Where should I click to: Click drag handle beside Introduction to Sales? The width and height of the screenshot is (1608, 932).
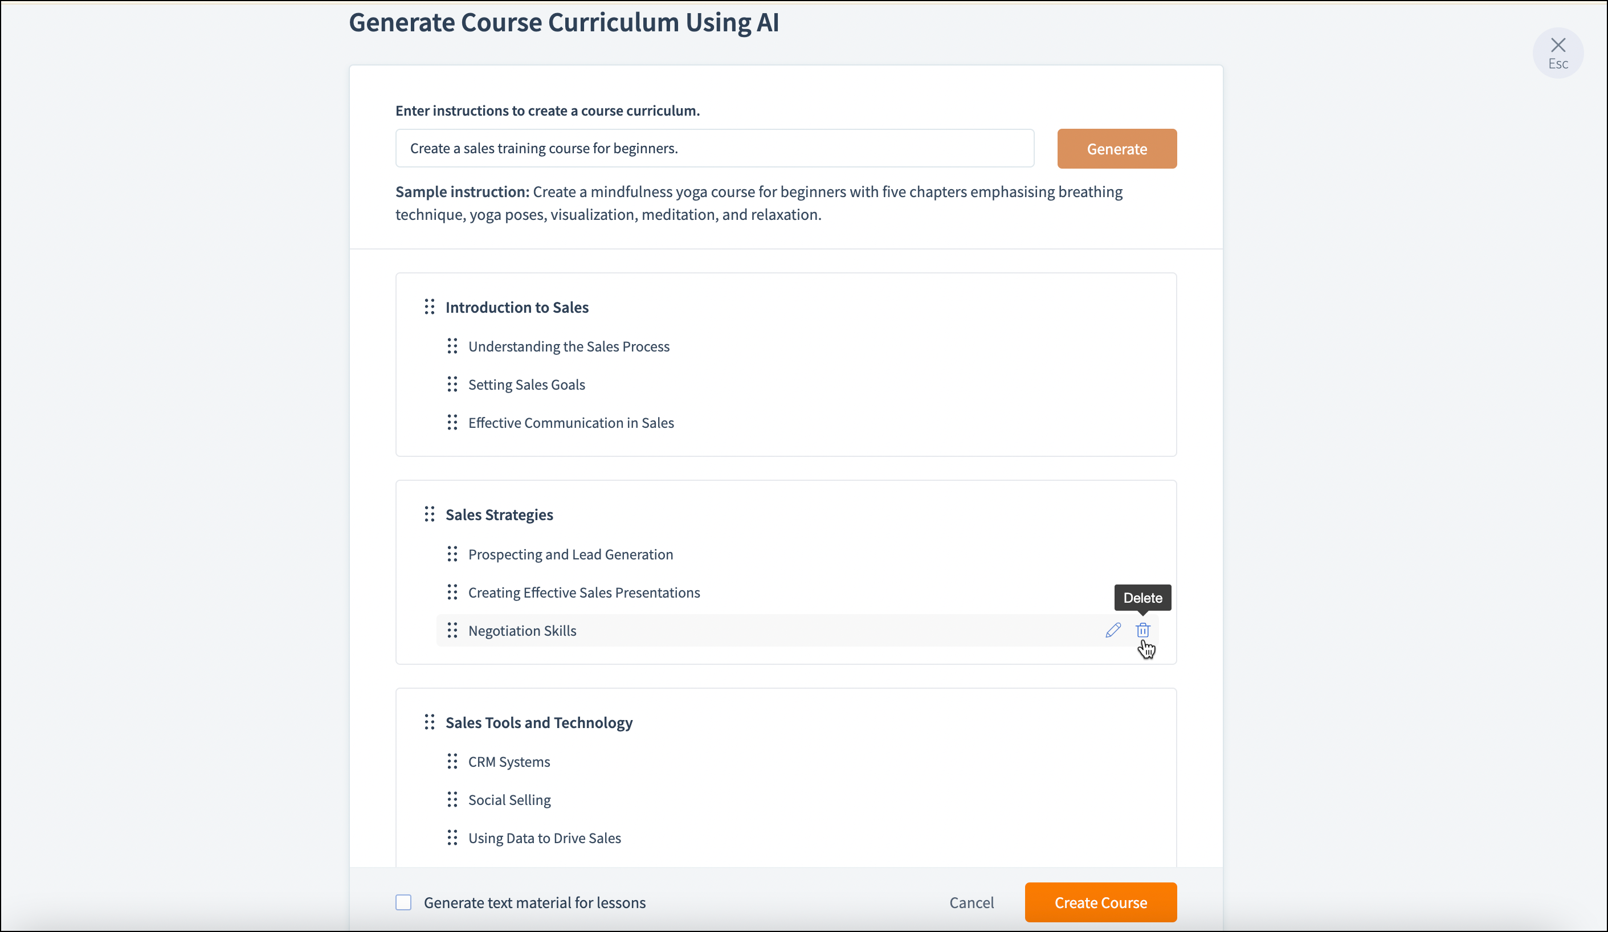430,307
